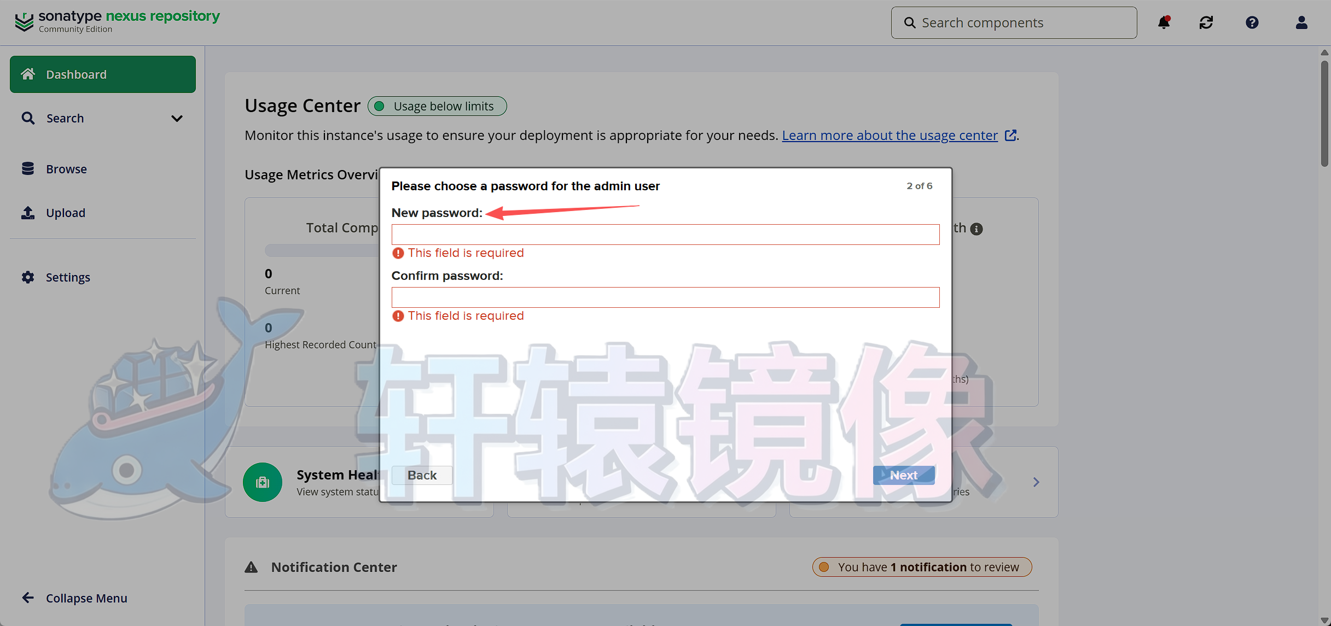Click the green System Health icon

click(x=262, y=482)
